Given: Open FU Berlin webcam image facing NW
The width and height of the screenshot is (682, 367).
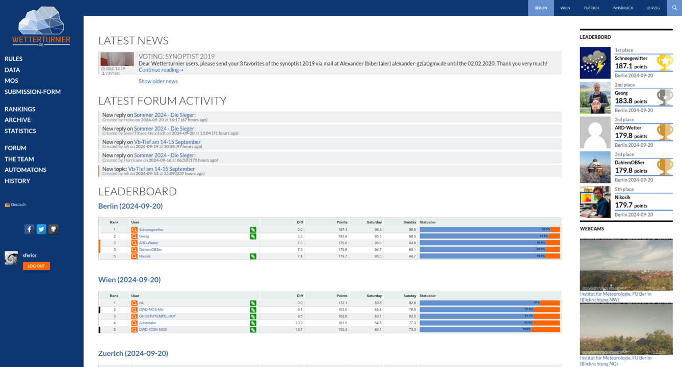Looking at the screenshot, I should pyautogui.click(x=626, y=265).
